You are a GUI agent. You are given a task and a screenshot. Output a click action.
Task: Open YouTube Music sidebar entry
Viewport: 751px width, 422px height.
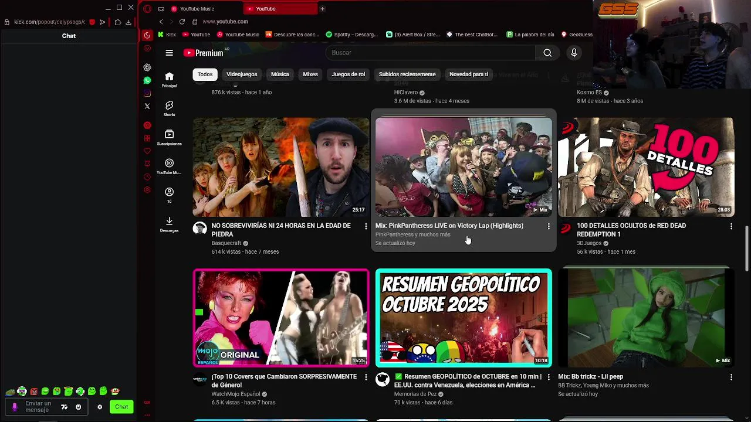click(x=169, y=166)
